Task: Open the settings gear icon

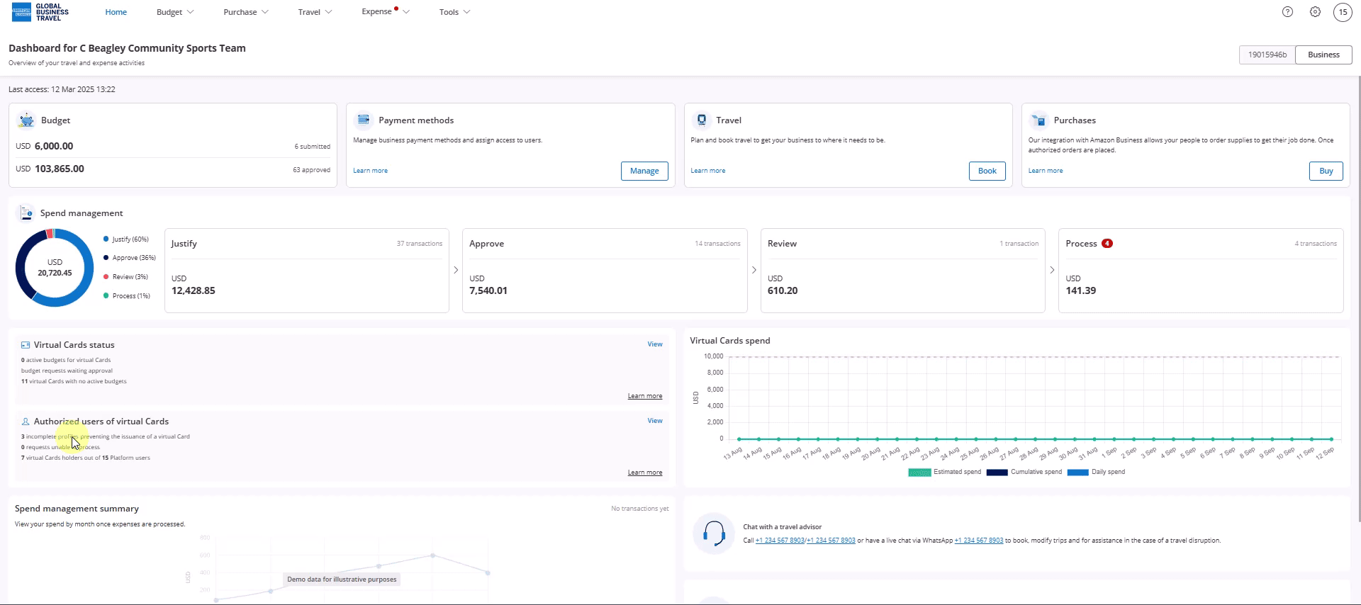Action: point(1315,12)
